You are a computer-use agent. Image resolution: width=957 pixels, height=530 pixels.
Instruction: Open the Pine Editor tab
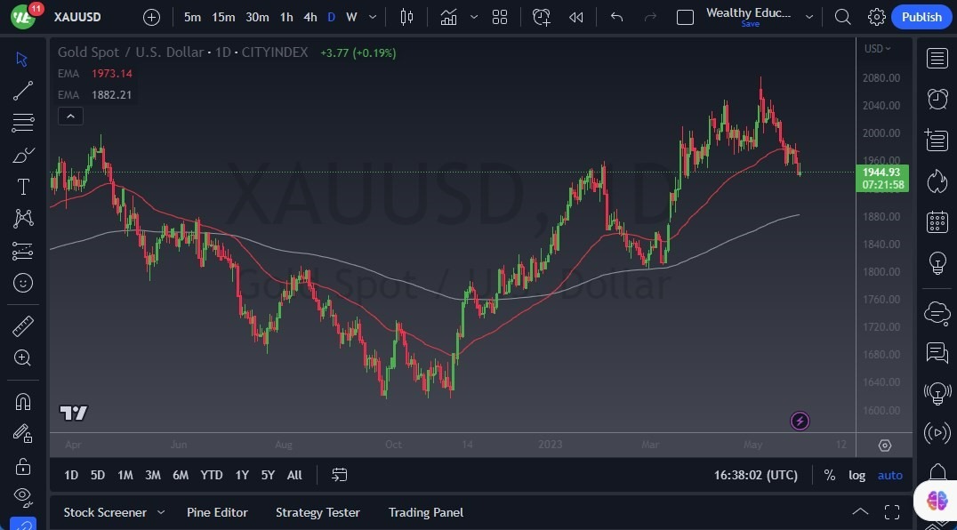217,512
